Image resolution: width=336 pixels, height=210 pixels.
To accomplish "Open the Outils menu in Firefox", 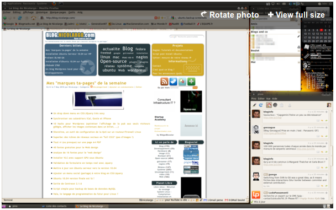I will (x=72, y=12).
